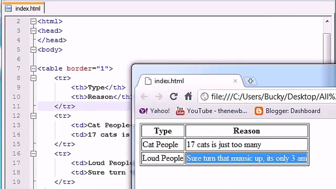Viewport: 336px width, 189px height.
Task: Click the globe icon in address bar
Action: click(204, 97)
